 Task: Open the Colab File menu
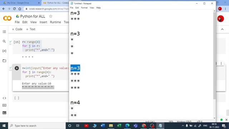click(17, 22)
